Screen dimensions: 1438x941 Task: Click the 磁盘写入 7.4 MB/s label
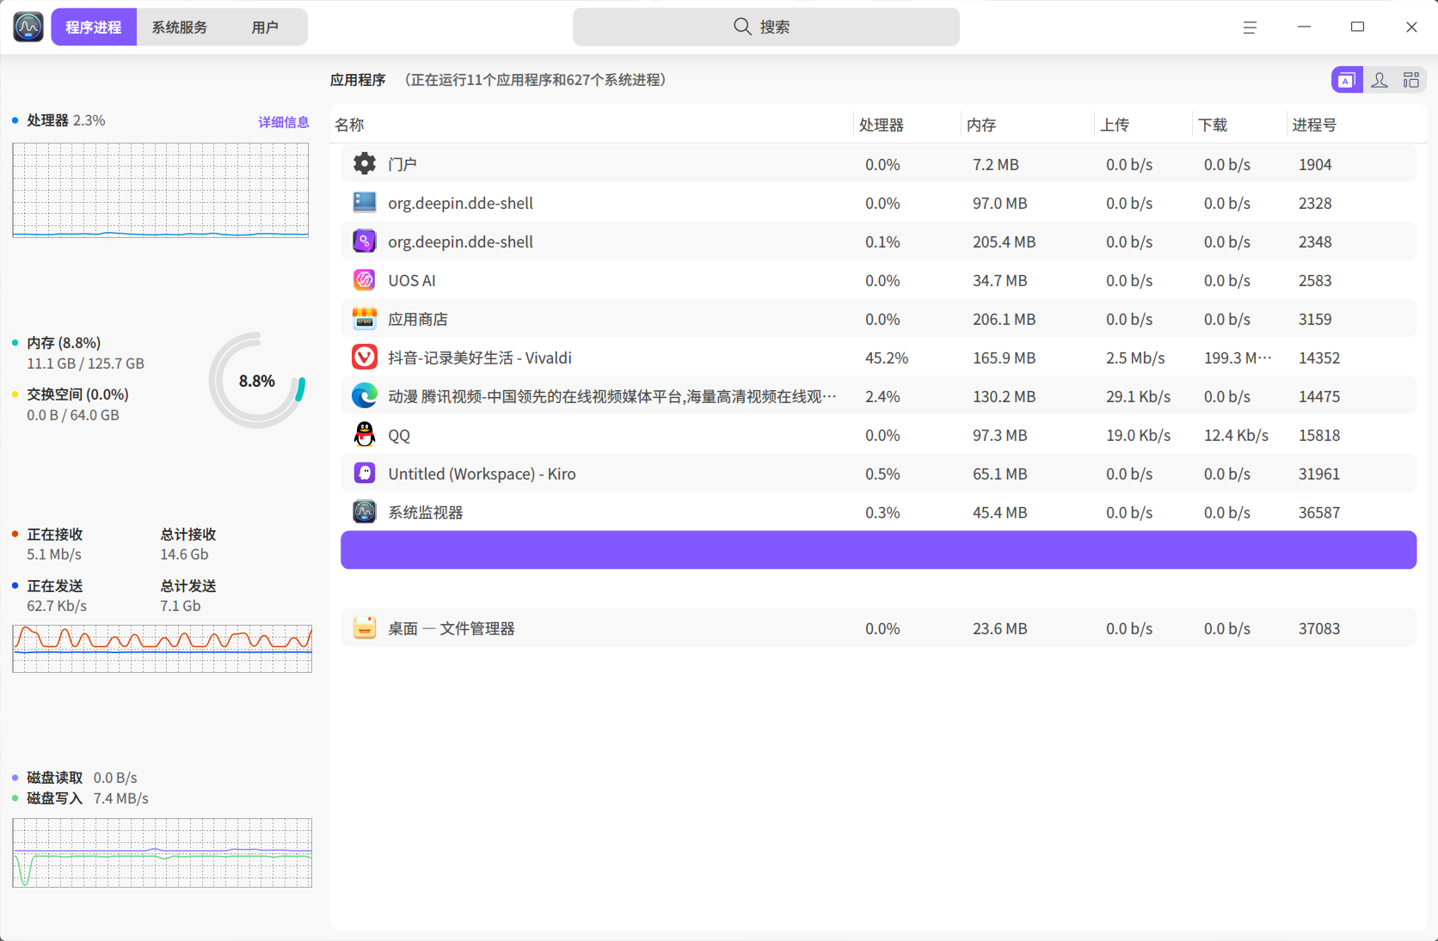[88, 798]
